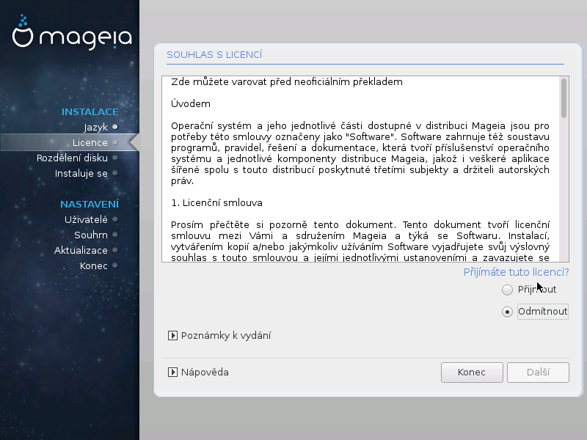Click the step bullet beside Souhrn
The height and width of the screenshot is (440, 587).
click(115, 235)
